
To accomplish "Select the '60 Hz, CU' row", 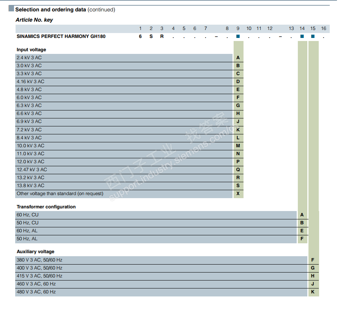I will point(156,215).
